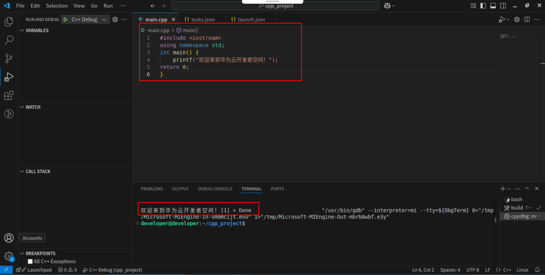Open the Run menu
Viewport: 545px width, 275px height.
(x=108, y=6)
